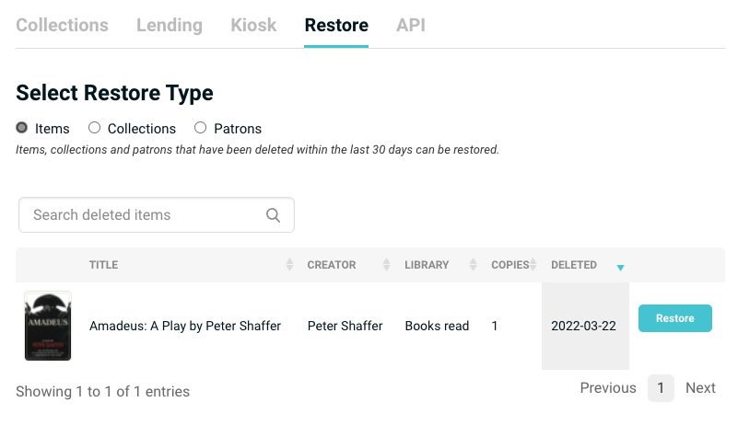The width and height of the screenshot is (738, 425).
Task: Restore the Amadeus book item
Action: tap(674, 318)
